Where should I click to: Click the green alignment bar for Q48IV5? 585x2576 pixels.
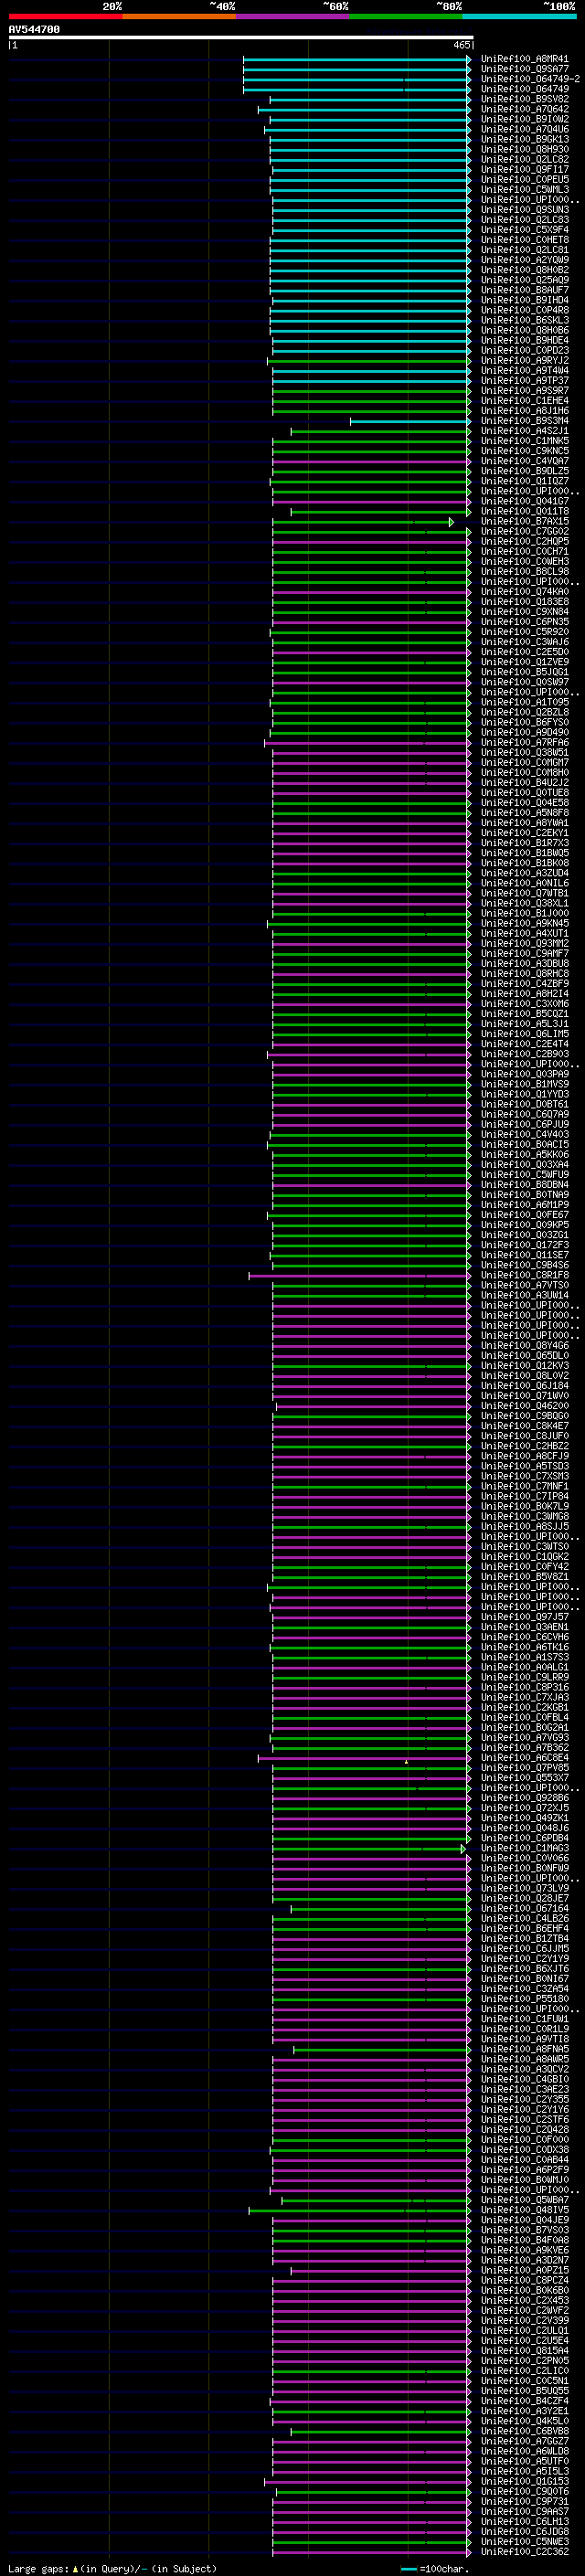tap(360, 2211)
